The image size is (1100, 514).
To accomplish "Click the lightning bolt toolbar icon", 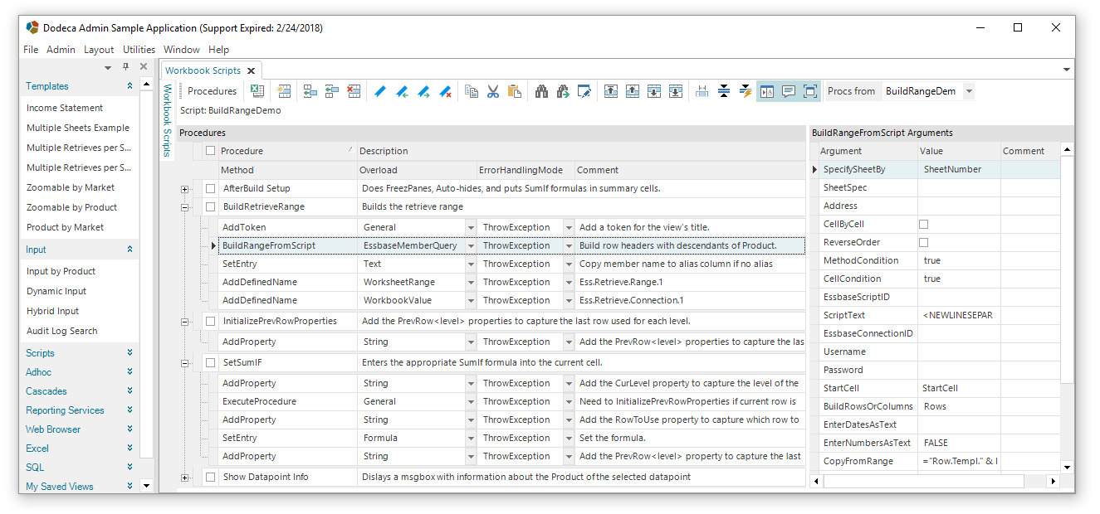I will pyautogui.click(x=746, y=91).
